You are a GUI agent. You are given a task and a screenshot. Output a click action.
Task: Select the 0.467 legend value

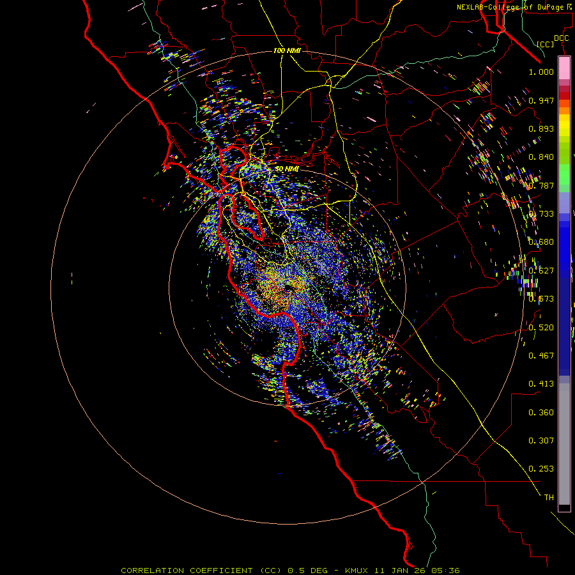541,356
